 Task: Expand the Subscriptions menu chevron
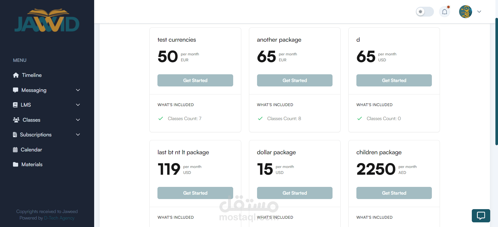click(78, 135)
